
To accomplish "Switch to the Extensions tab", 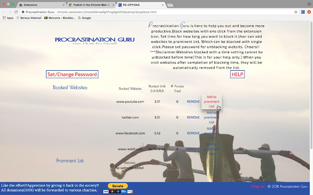I will [x=41, y=5].
